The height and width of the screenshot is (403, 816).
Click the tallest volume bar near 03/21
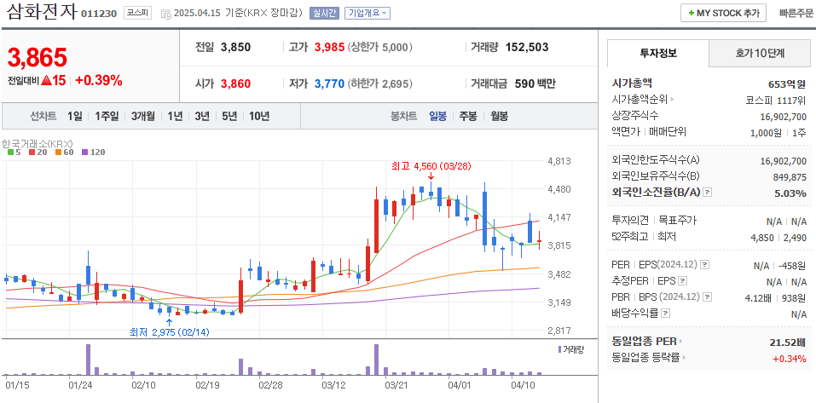pos(376,360)
